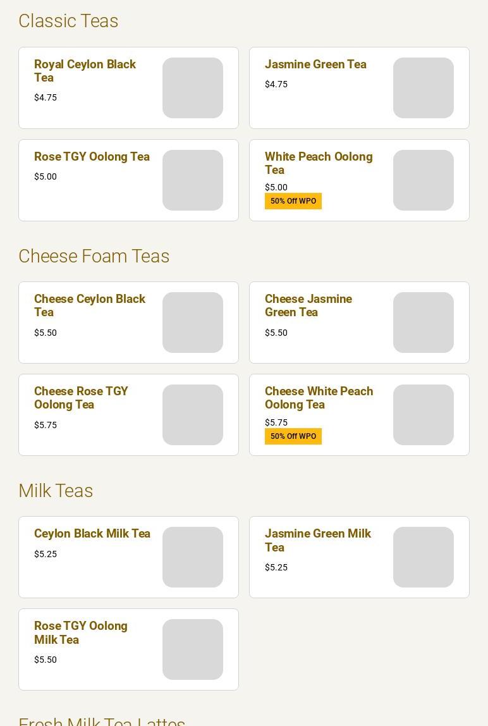Open Ceylon Black Milk Tea item
This screenshot has width=488, height=726.
click(128, 557)
